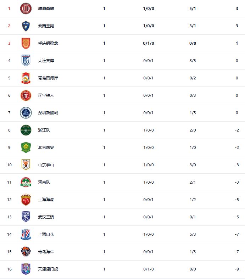245x279 pixels.
Task: Open the 成都蓉城 team name link
Action: tap(46, 9)
